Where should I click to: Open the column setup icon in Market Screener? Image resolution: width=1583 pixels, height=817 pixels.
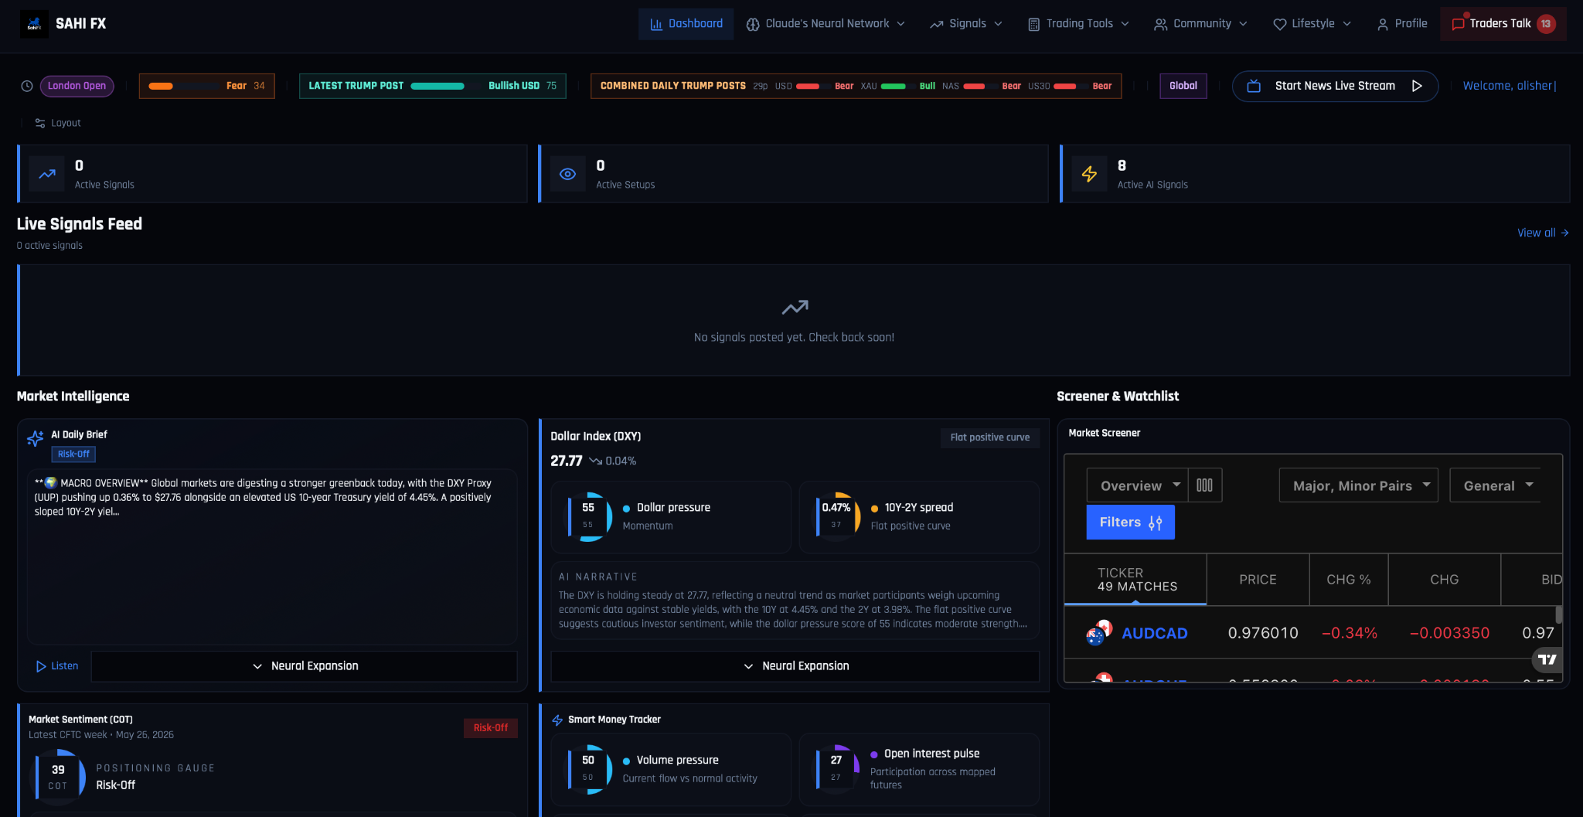tap(1204, 485)
